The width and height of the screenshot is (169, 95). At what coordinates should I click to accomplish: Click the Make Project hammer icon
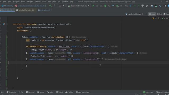[50, 6]
